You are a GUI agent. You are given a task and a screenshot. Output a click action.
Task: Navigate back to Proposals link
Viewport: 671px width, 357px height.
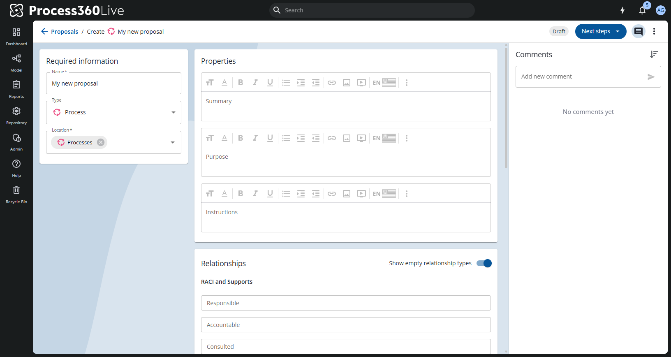(64, 32)
